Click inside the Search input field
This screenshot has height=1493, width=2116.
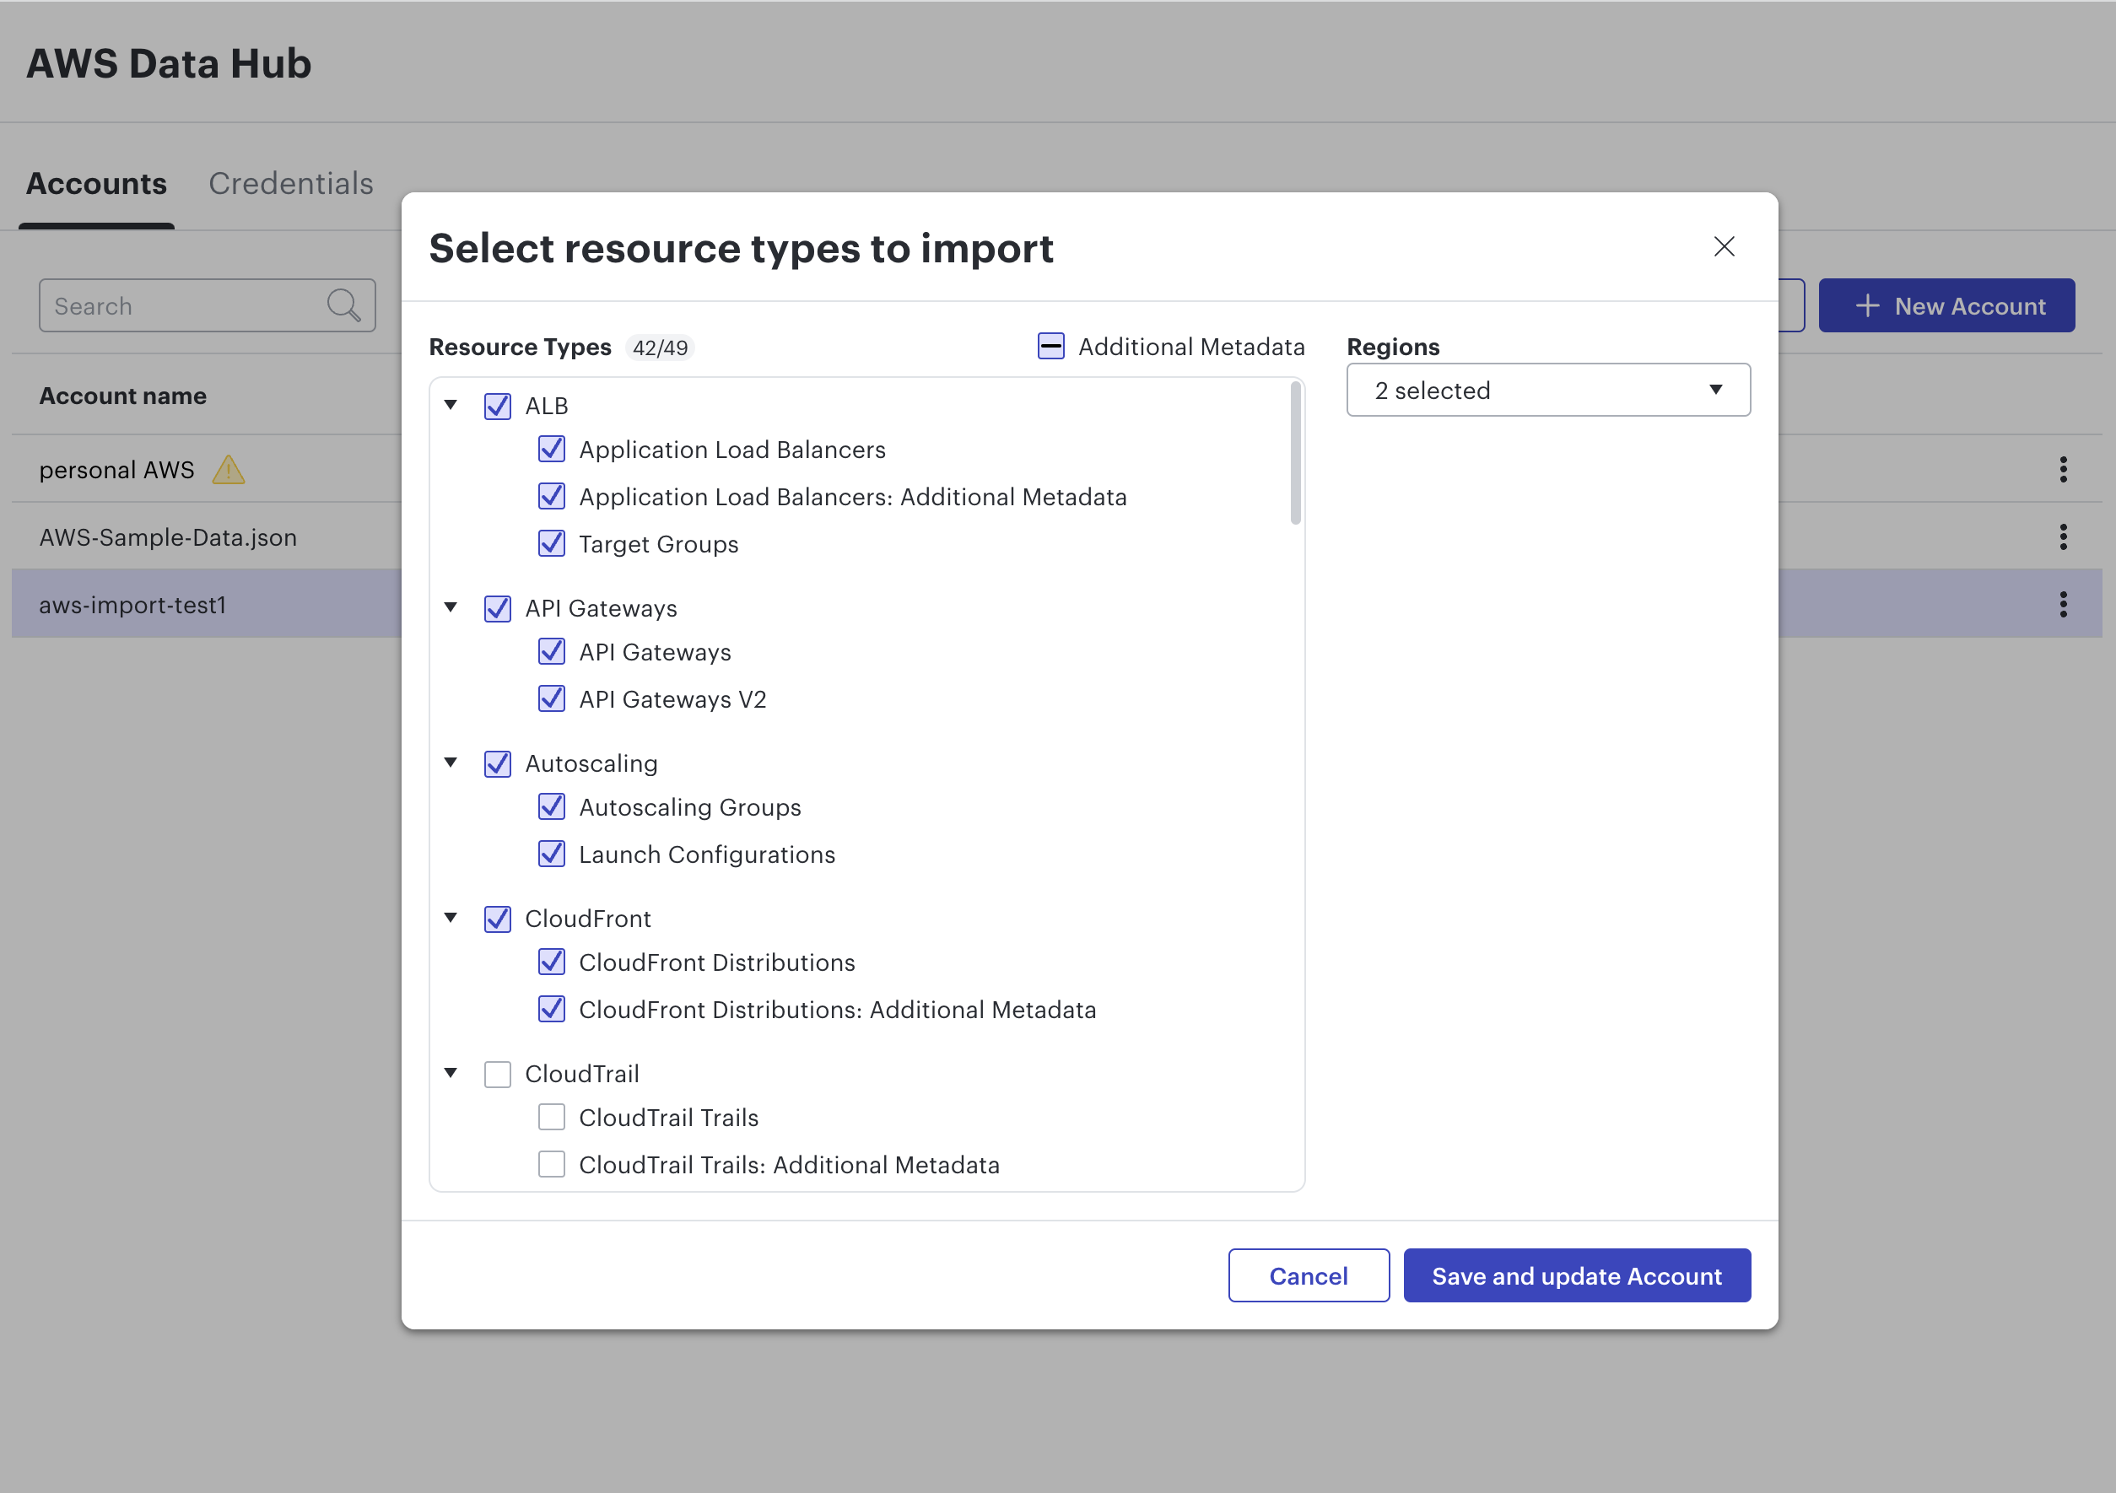[166, 305]
